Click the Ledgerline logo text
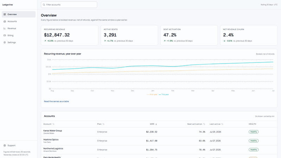Viewport: 281px width, 158px height. (x=7, y=5)
